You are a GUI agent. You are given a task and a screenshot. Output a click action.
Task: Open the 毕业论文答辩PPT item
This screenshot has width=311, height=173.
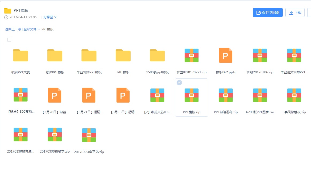click(x=294, y=55)
